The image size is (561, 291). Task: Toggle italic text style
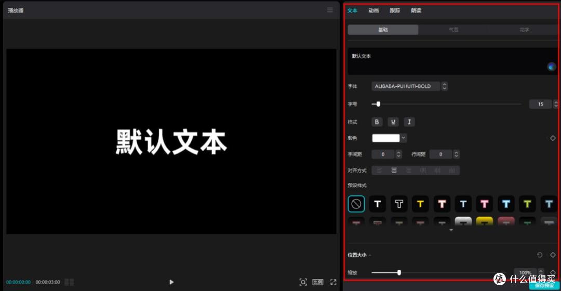pos(409,122)
